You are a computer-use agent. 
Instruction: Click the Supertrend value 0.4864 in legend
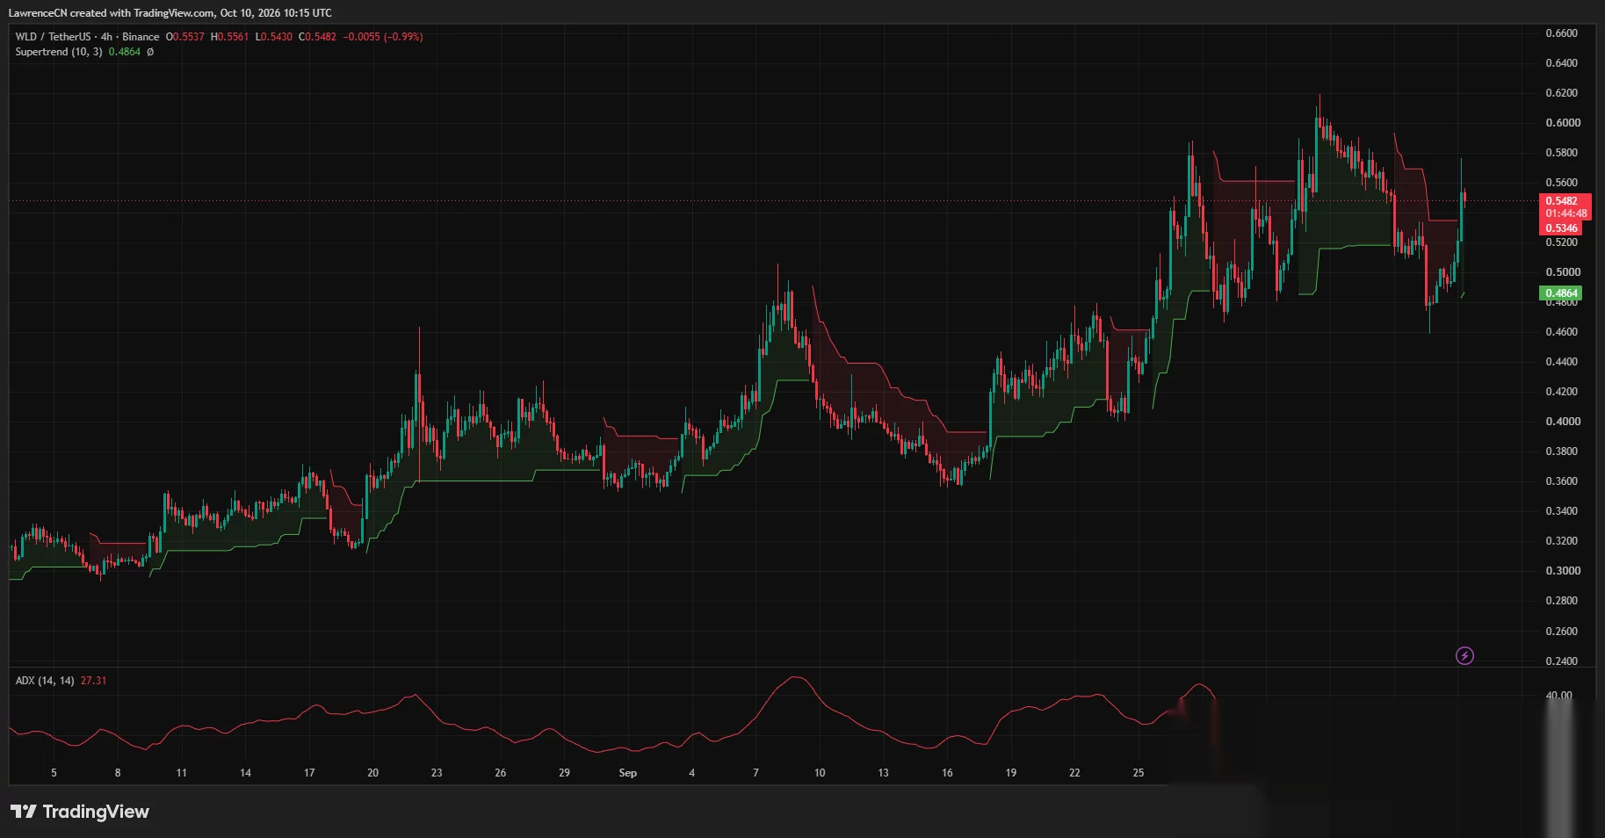click(125, 52)
